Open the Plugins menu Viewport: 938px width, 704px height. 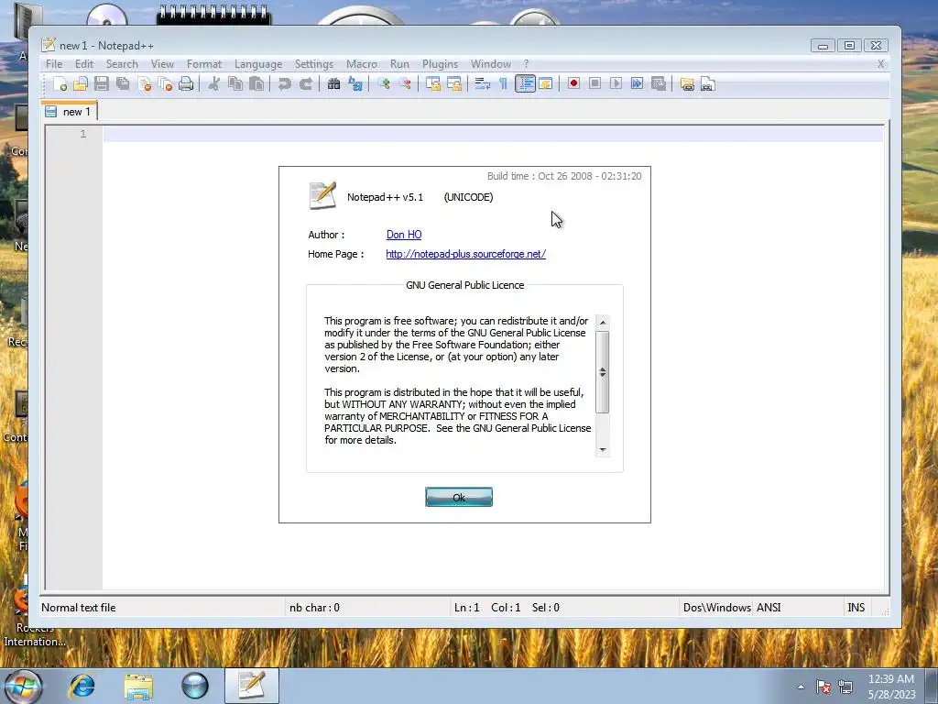tap(440, 64)
